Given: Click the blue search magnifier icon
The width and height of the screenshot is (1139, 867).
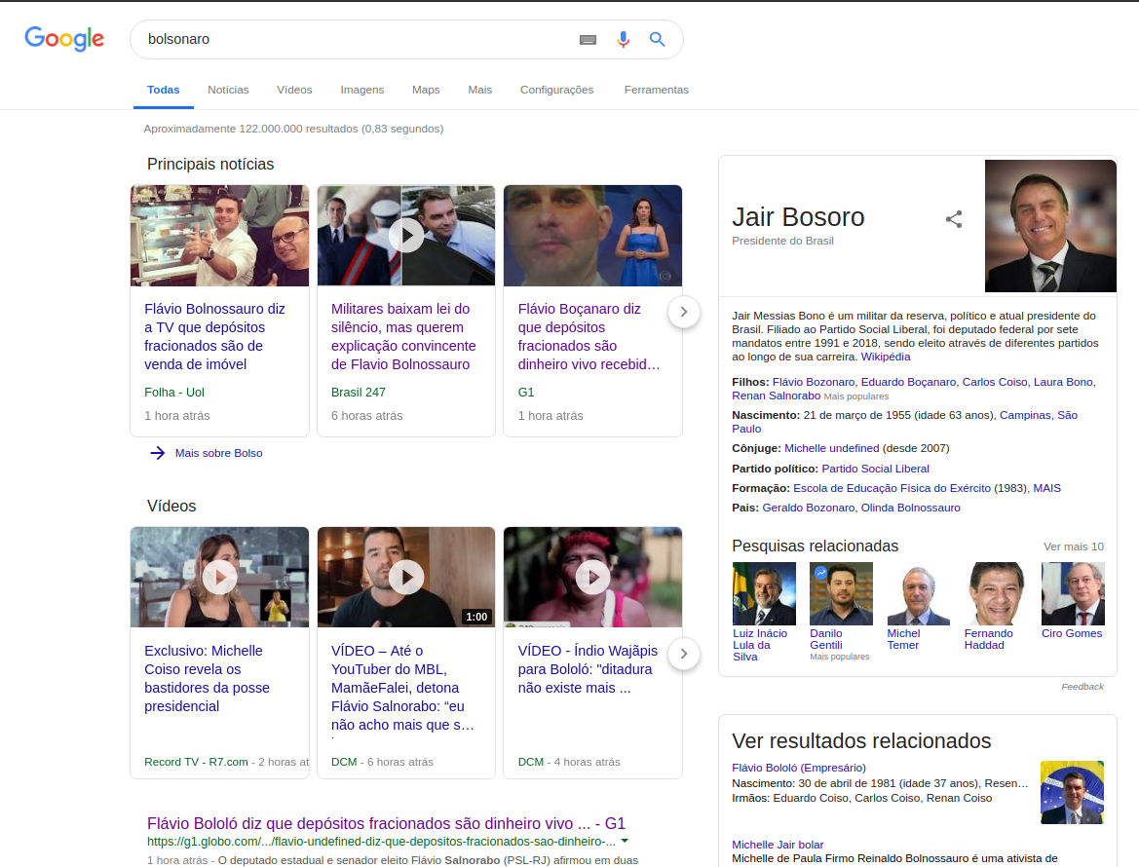Looking at the screenshot, I should (657, 39).
